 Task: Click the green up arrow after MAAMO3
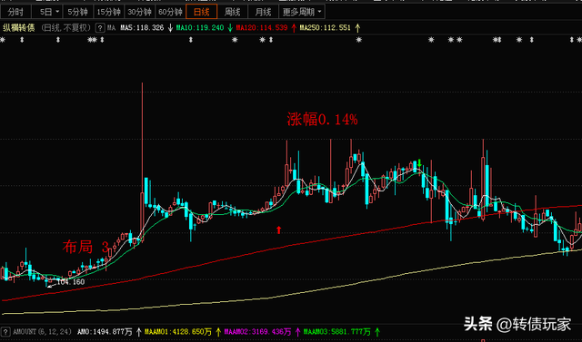[377, 332]
